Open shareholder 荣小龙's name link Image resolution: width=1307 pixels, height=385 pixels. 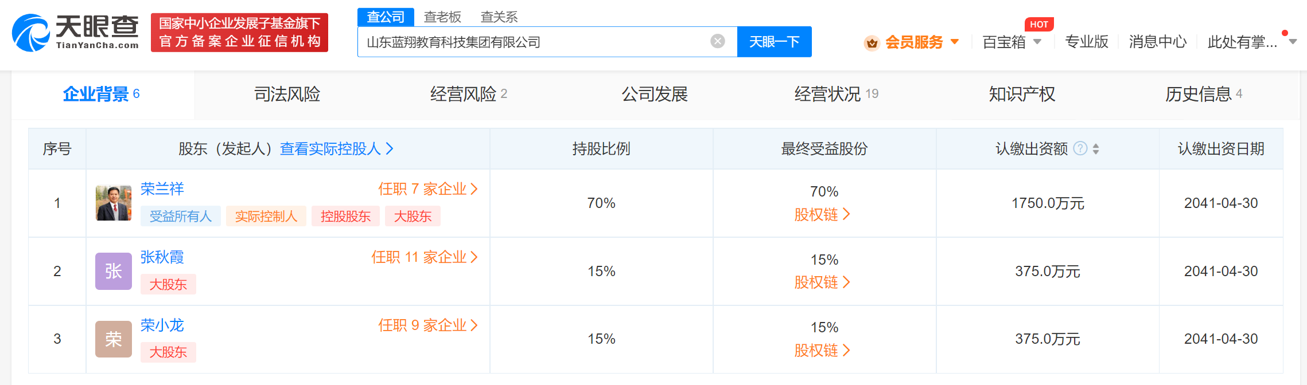click(x=162, y=325)
